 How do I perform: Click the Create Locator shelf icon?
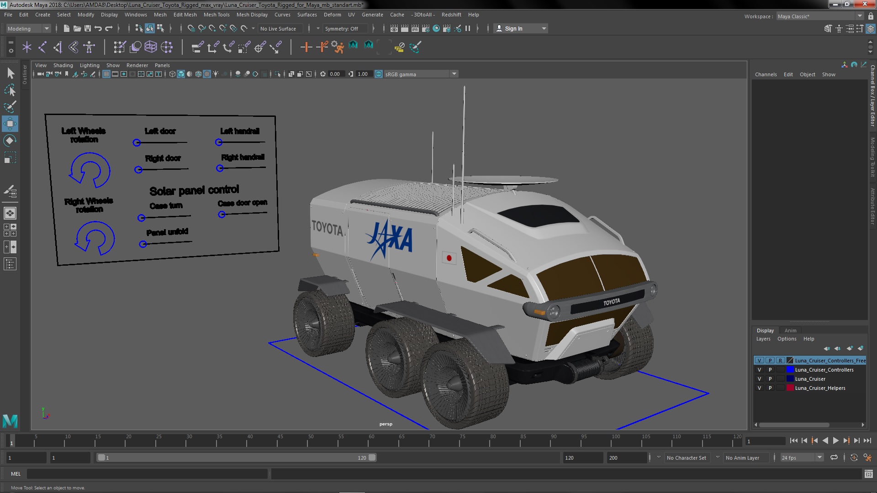coord(27,47)
